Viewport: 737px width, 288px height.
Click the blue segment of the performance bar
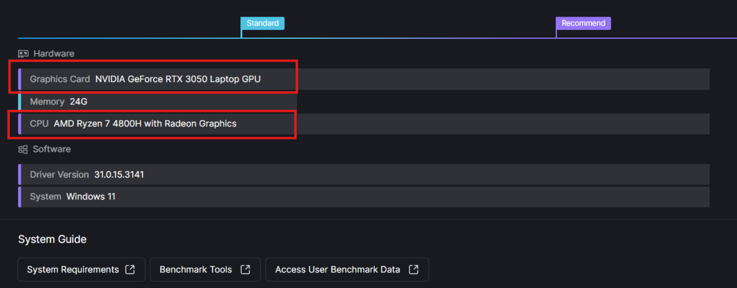pos(128,38)
